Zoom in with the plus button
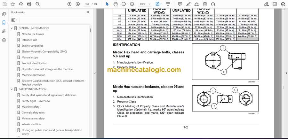288x139 pixels. point(132,4)
